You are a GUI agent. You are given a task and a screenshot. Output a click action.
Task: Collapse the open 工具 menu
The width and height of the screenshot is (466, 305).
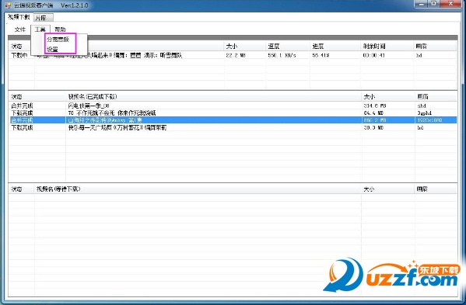pyautogui.click(x=40, y=29)
